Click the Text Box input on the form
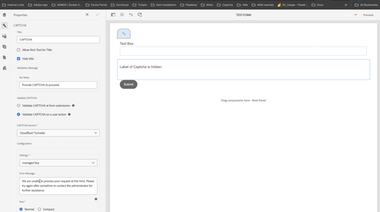This screenshot has width=380, height=212. [x=243, y=51]
